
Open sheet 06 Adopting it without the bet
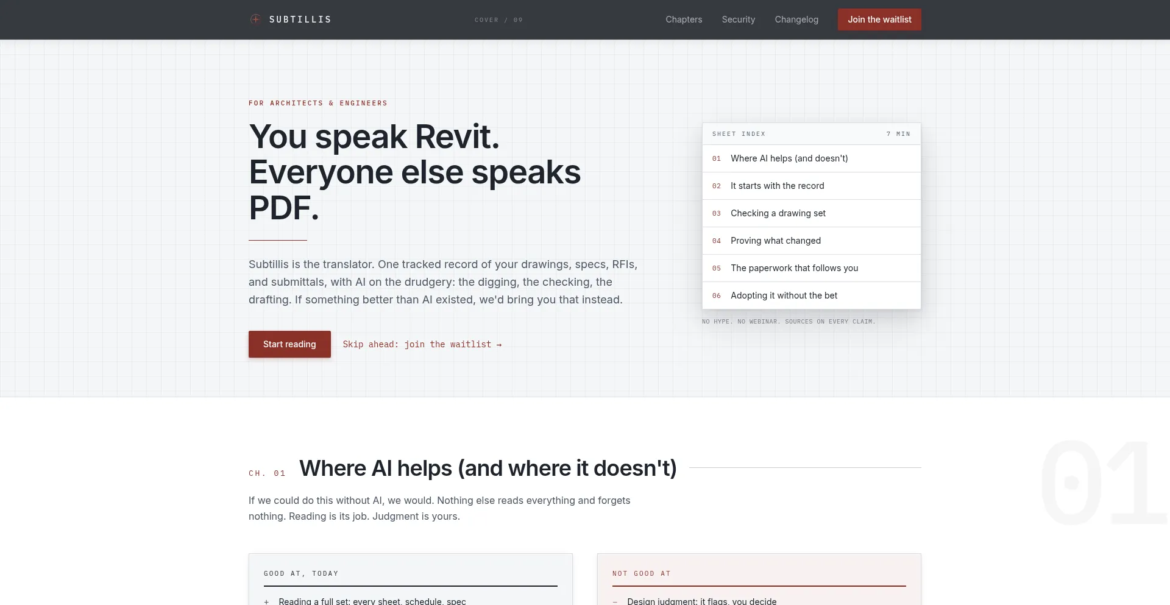coord(812,295)
